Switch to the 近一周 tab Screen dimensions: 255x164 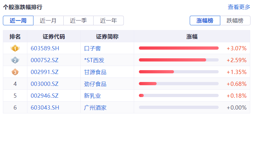[x=18, y=20]
